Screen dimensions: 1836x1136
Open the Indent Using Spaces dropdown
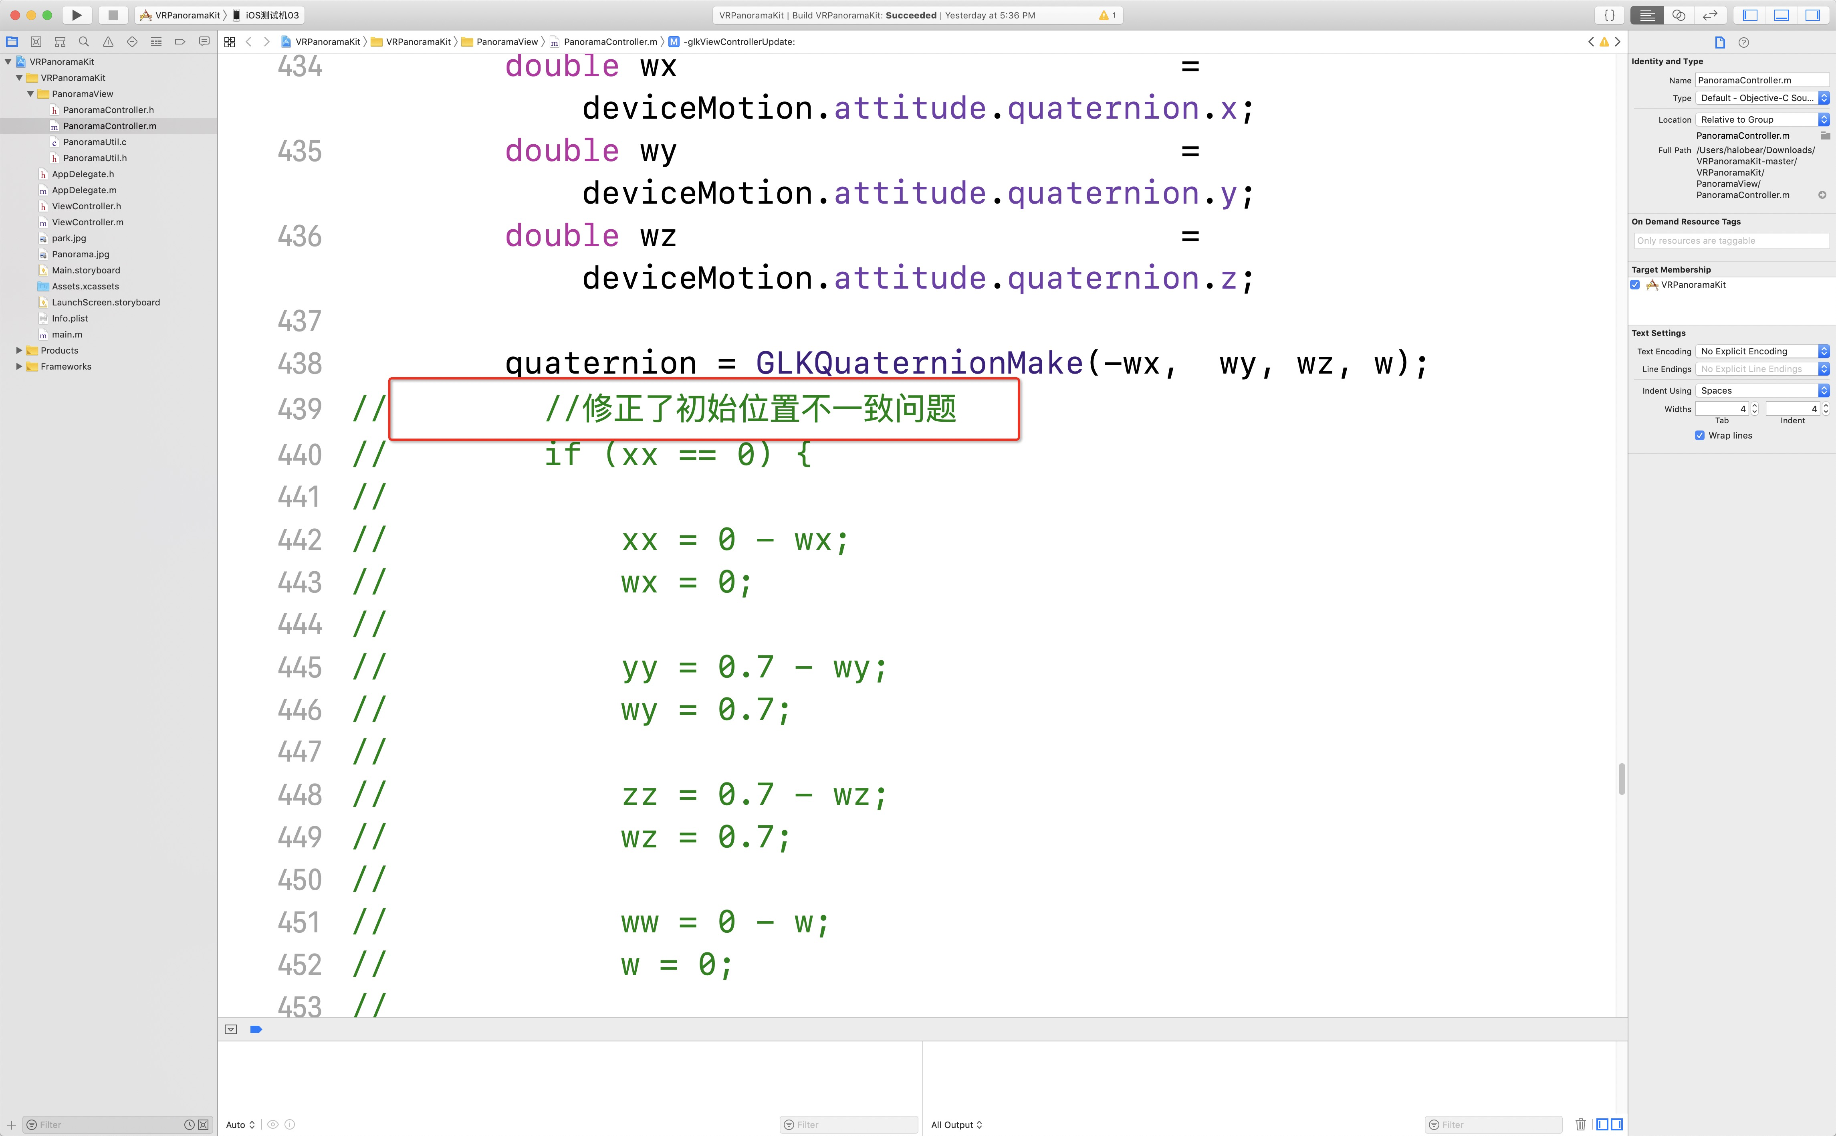(x=1761, y=391)
